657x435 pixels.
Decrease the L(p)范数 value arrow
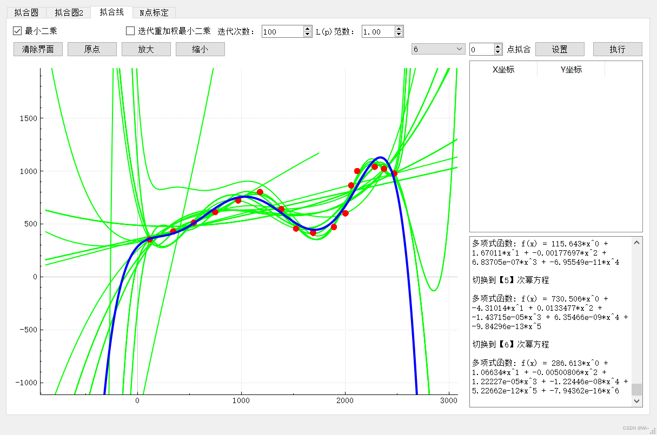point(399,35)
